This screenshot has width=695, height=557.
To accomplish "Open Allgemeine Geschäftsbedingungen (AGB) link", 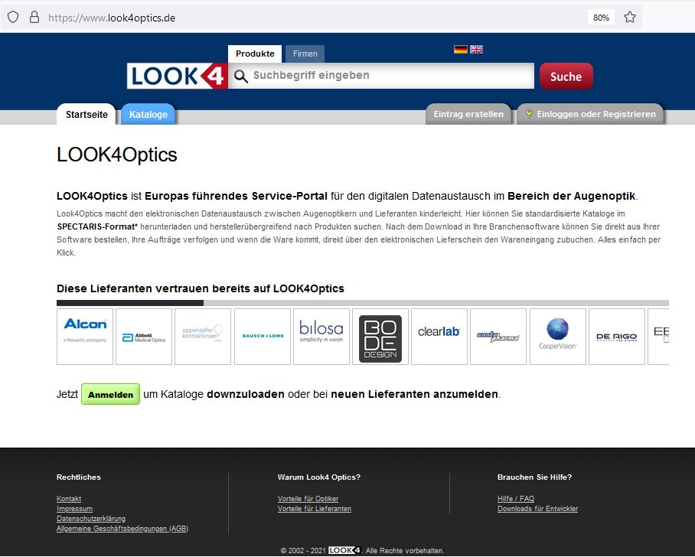I will pyautogui.click(x=122, y=528).
